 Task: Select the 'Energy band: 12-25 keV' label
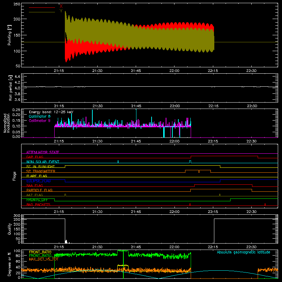(51, 112)
